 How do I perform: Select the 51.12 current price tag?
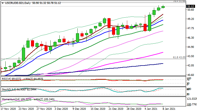[x=191, y=6]
